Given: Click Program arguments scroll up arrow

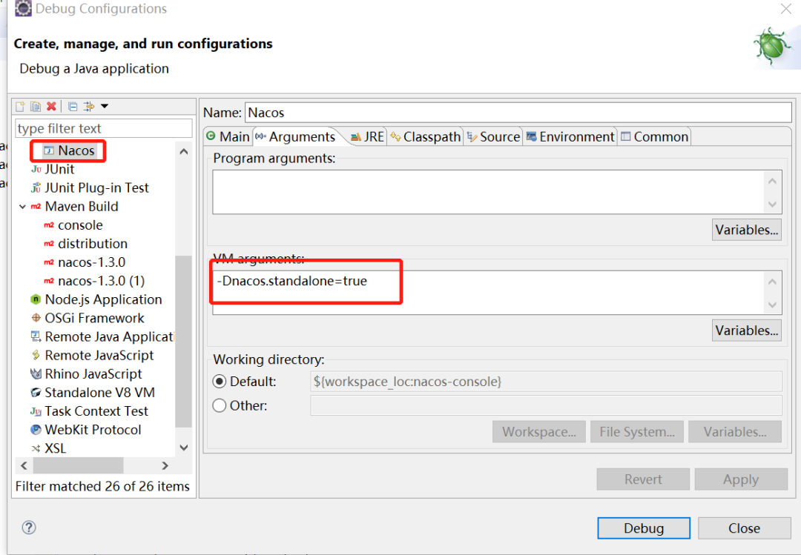Looking at the screenshot, I should pos(772,182).
